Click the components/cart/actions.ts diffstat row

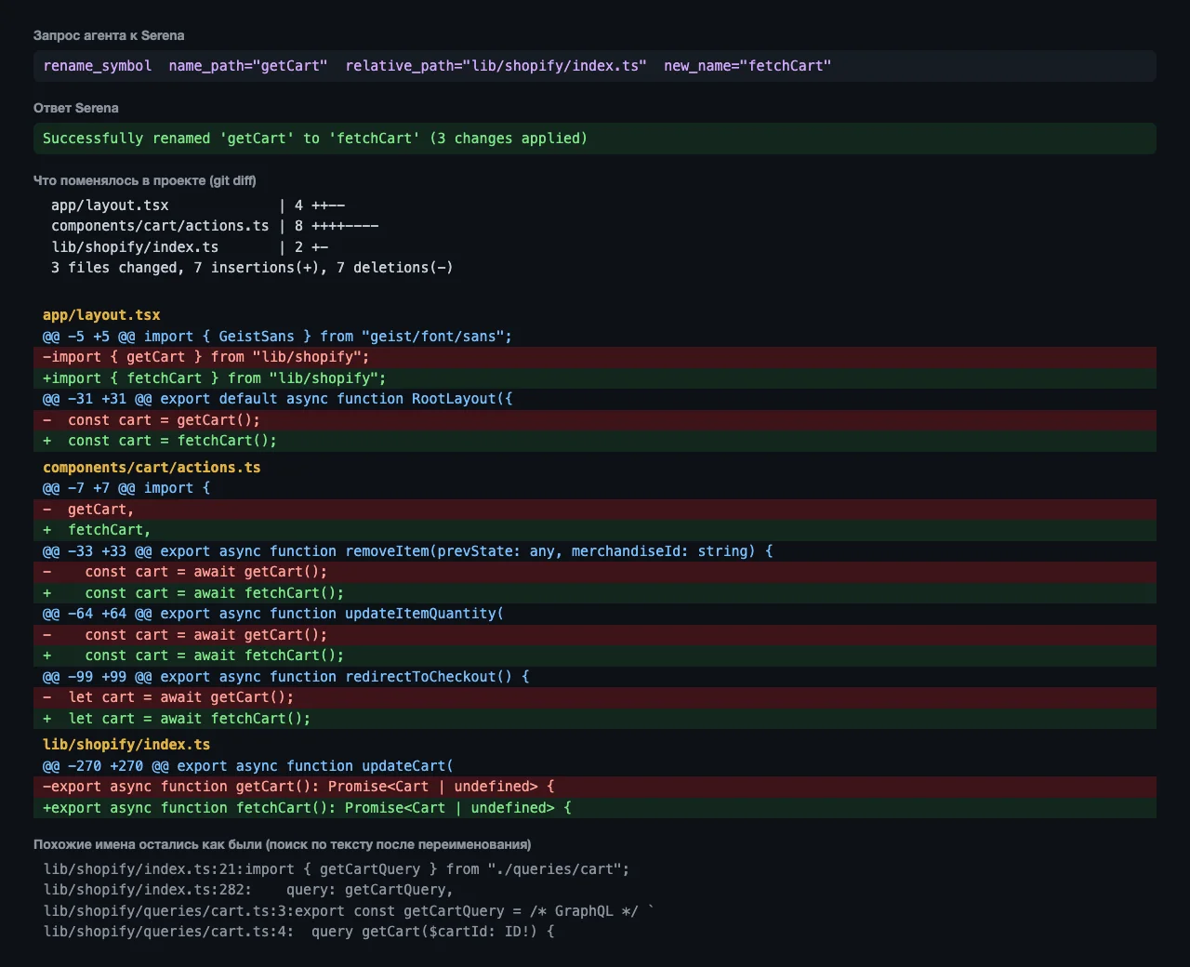(215, 226)
